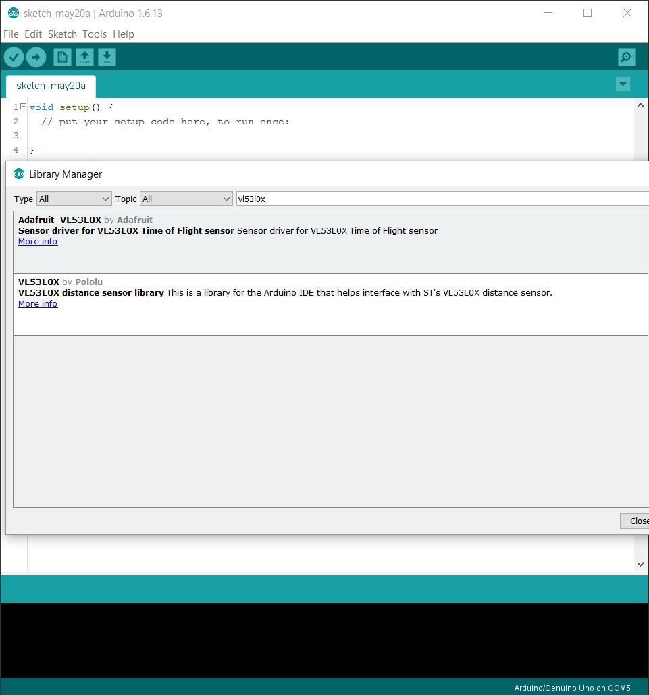Open the Tools menu
Screen dimensions: 649x695
(95, 34)
